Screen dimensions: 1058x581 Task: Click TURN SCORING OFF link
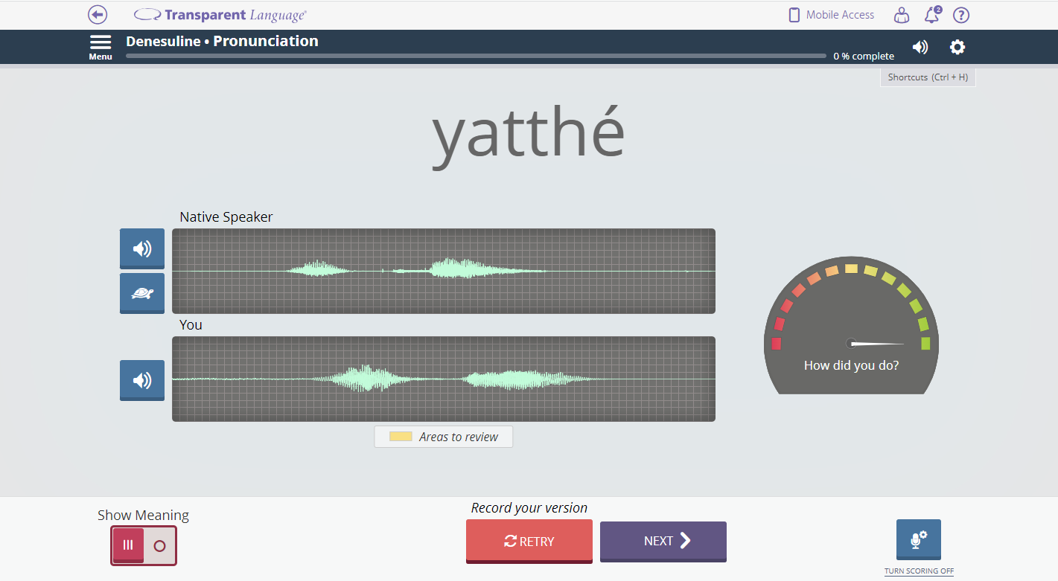pos(919,571)
